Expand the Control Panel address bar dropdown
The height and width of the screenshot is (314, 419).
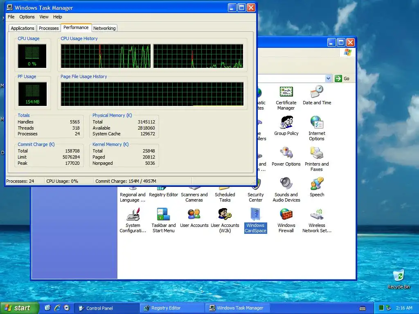pos(329,78)
